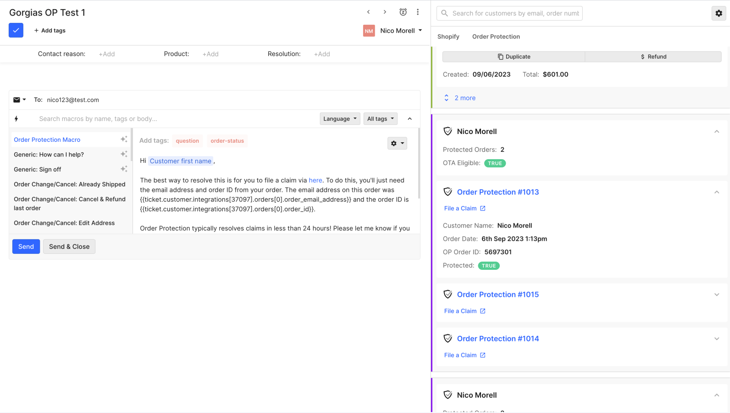The image size is (730, 413).
Task: Click shield icon beside Order Protection #1014
Action: (x=448, y=338)
